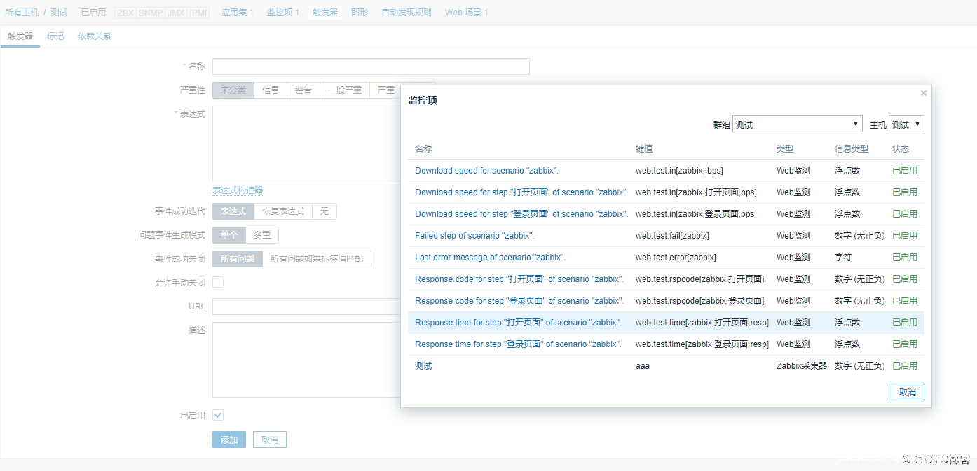Switch to the 依赖关系 sub-tab
The image size is (977, 471).
point(95,36)
